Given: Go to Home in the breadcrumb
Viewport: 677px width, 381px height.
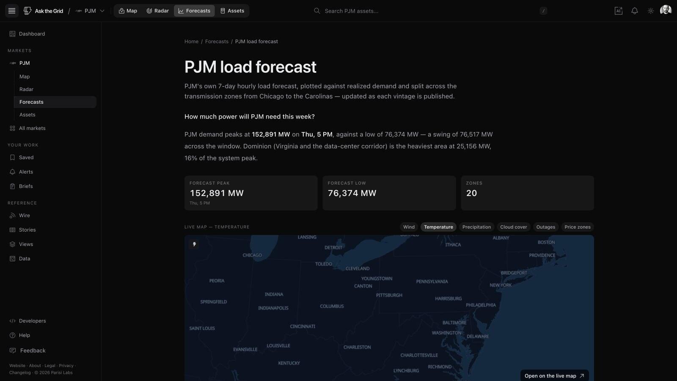Looking at the screenshot, I should [x=191, y=41].
